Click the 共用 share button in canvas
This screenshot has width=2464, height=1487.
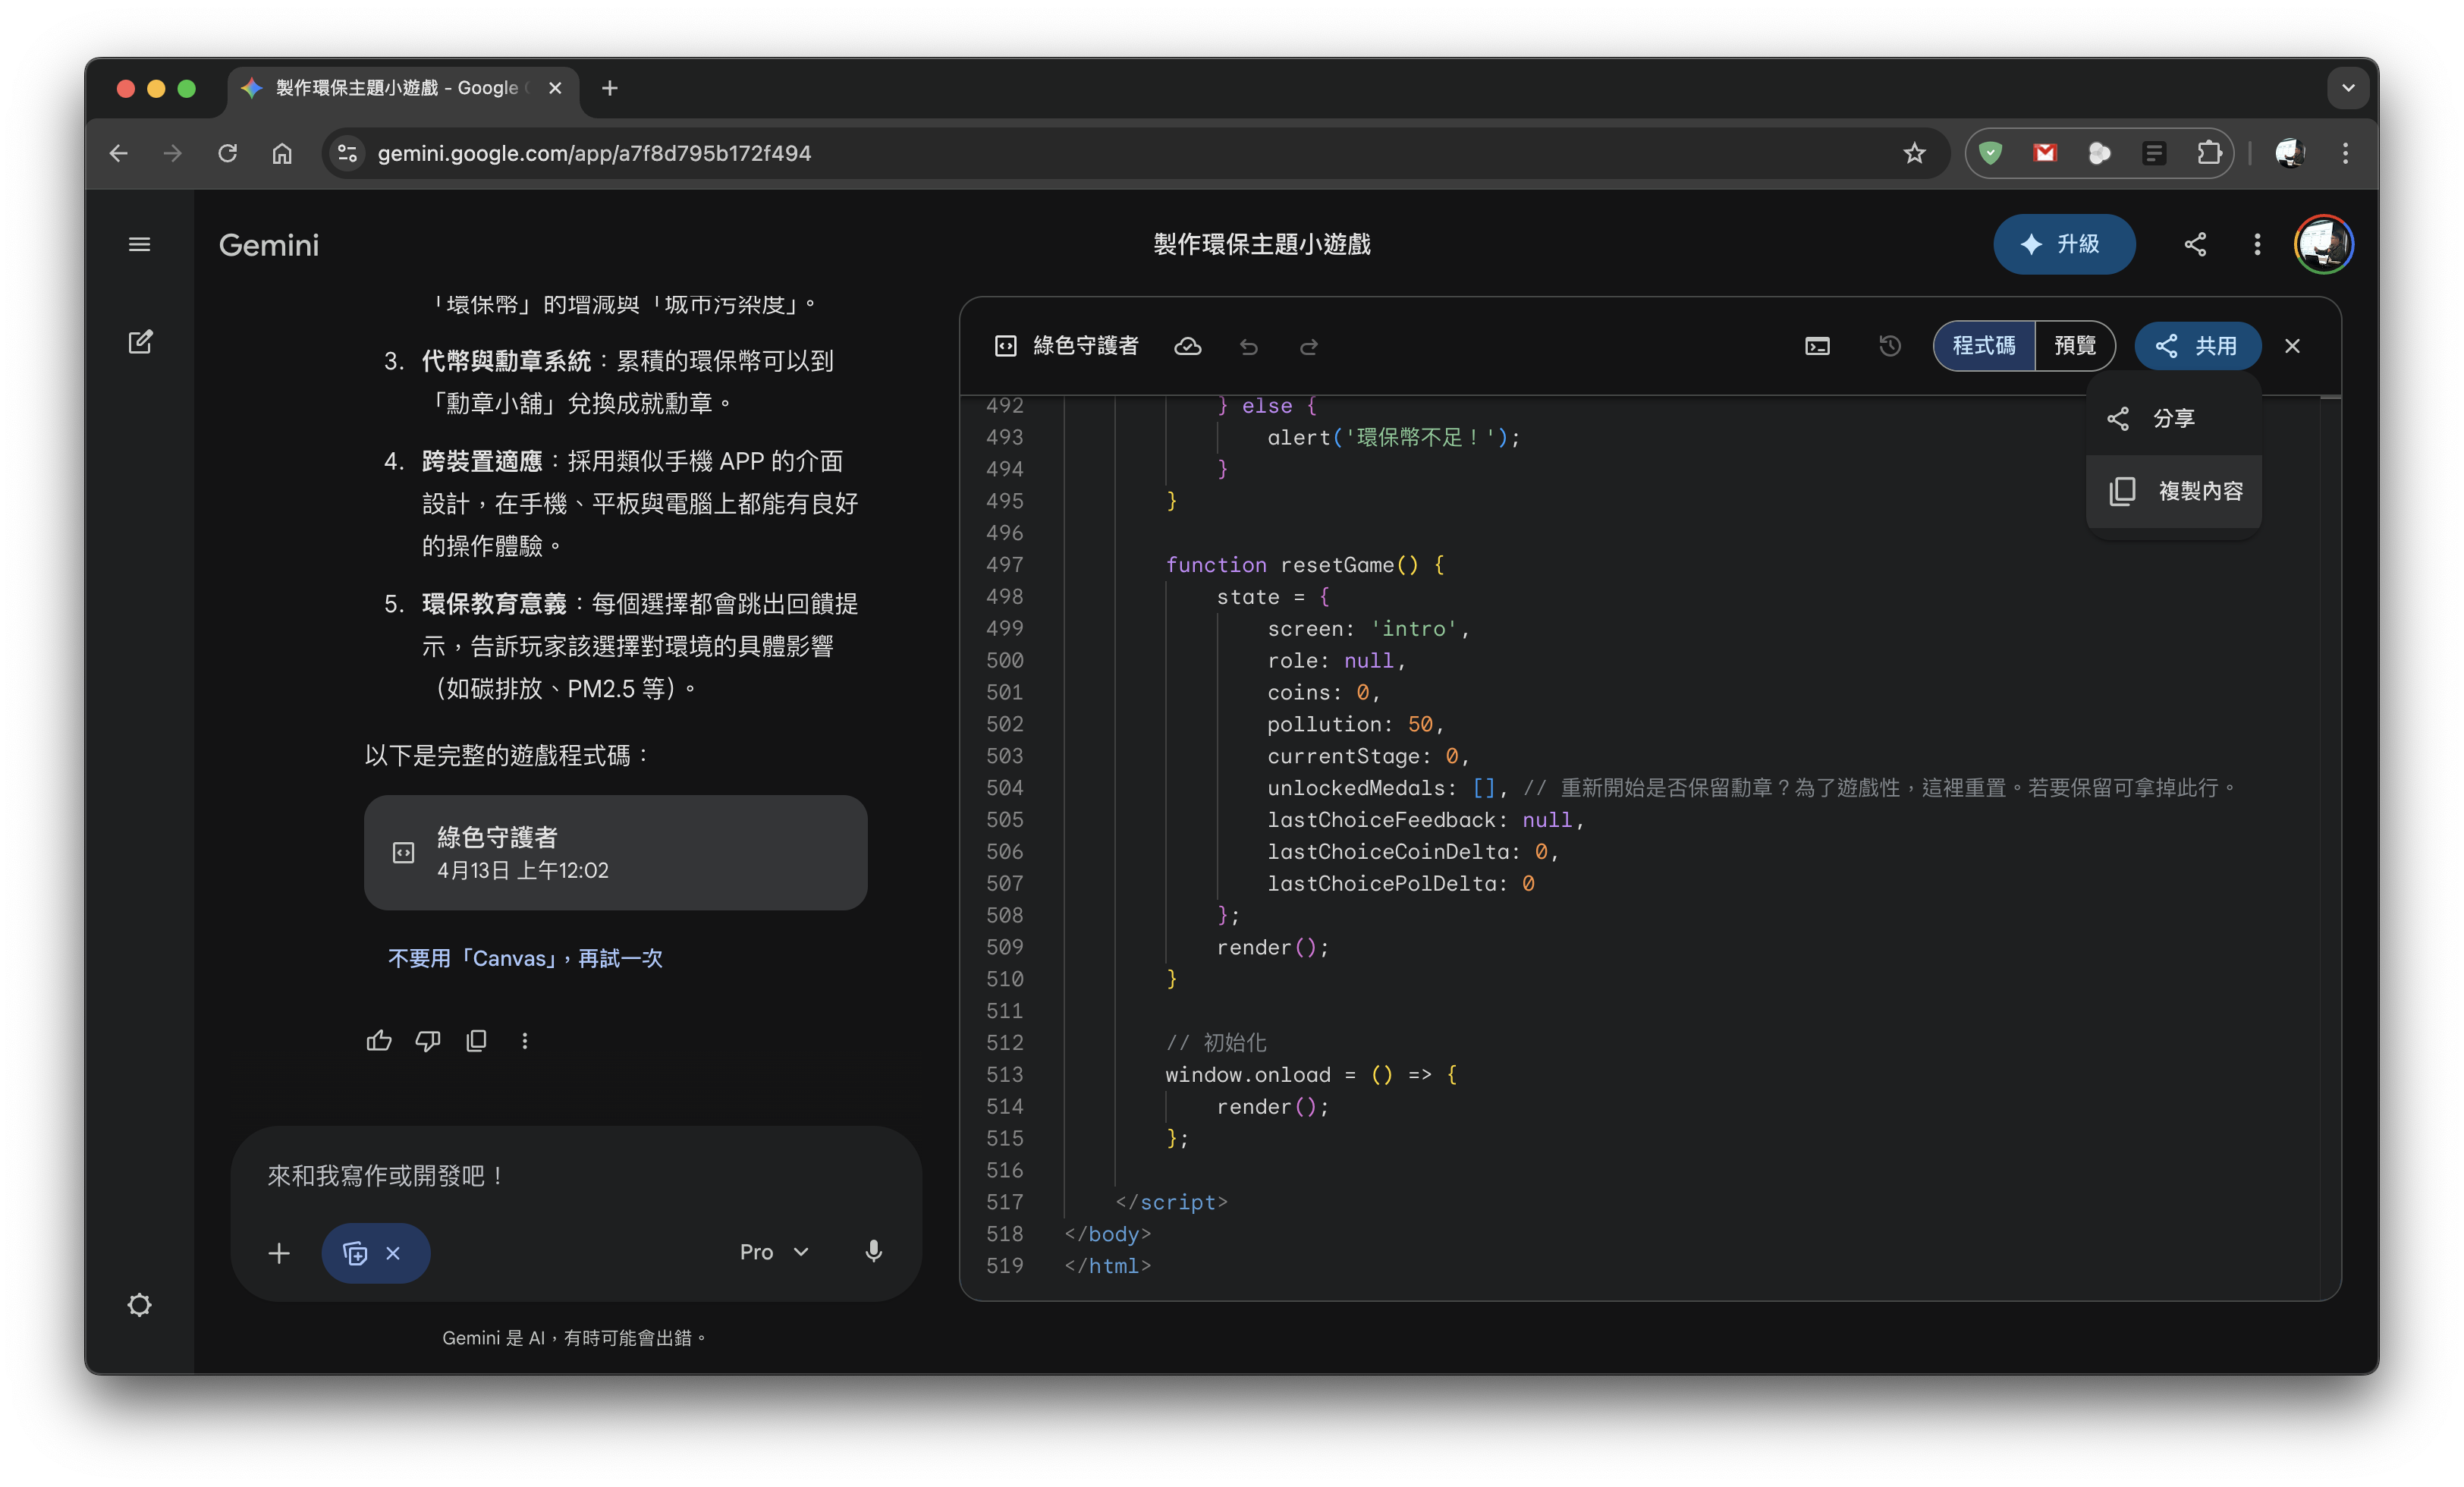click(2197, 346)
